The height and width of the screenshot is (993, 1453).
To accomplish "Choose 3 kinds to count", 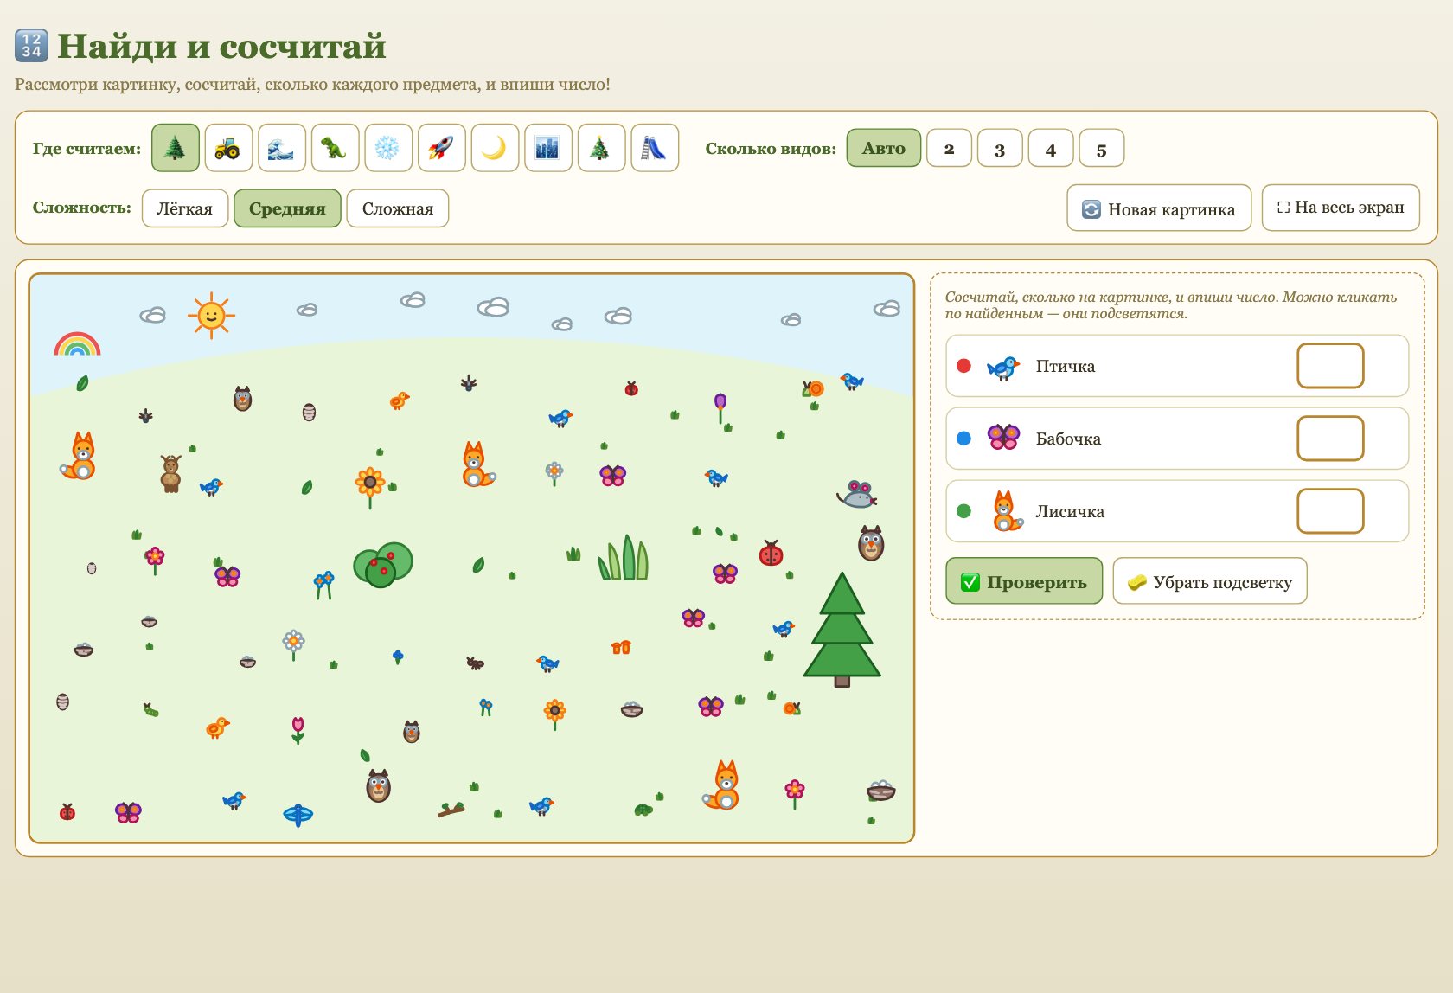I will point(1000,149).
